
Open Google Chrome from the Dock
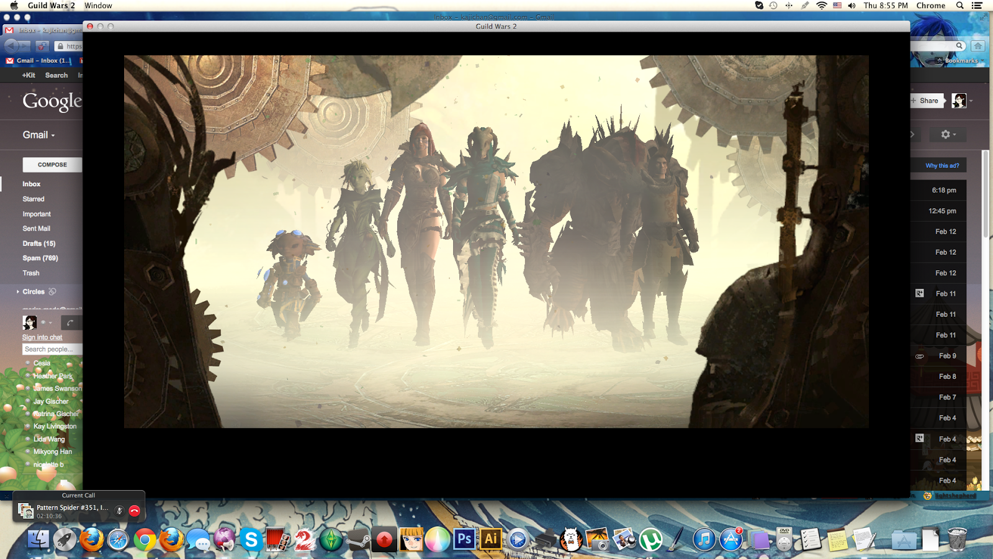145,539
